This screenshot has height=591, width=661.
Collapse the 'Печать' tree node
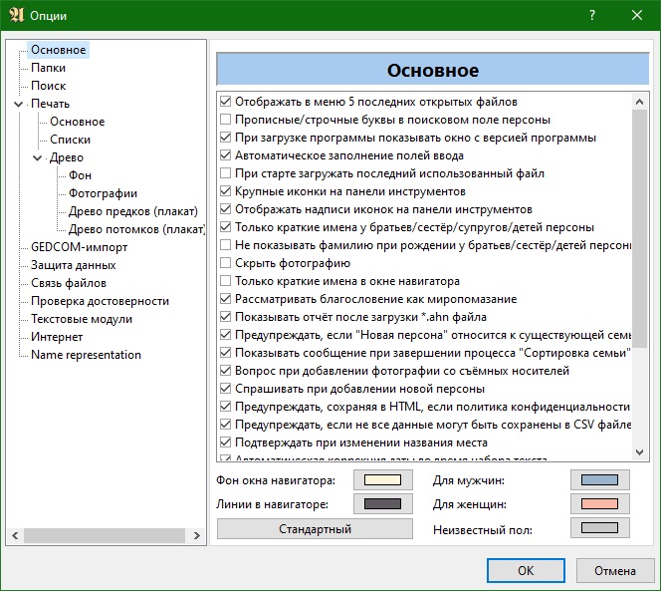19,104
